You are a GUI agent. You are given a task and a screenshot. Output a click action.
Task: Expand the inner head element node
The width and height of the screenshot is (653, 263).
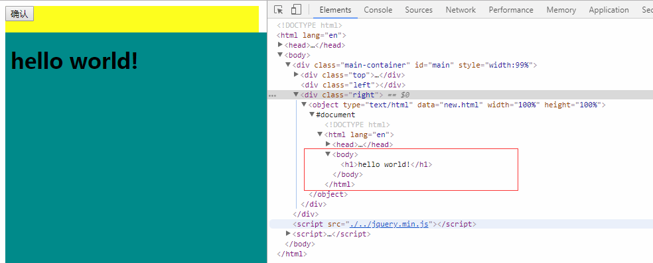tap(328, 144)
